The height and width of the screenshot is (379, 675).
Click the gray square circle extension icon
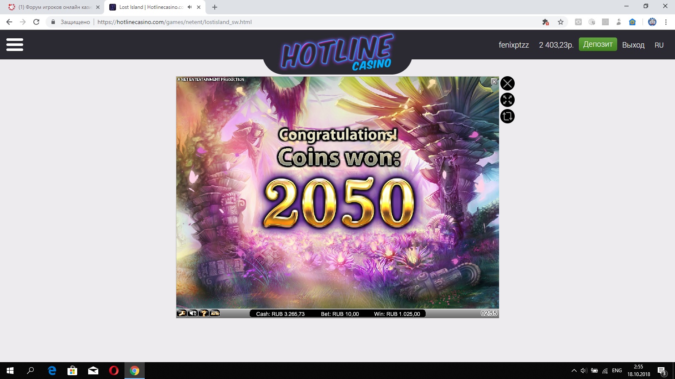(x=605, y=22)
